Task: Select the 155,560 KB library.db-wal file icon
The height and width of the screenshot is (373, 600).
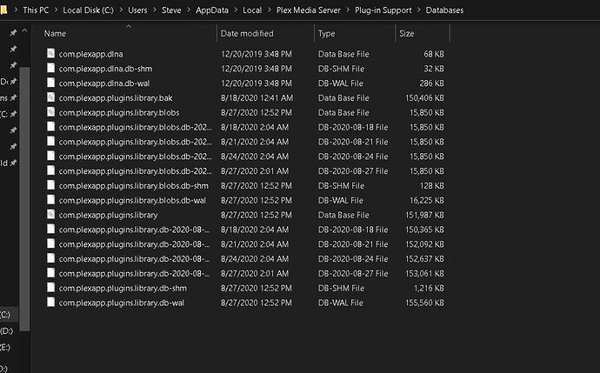Action: tap(51, 303)
